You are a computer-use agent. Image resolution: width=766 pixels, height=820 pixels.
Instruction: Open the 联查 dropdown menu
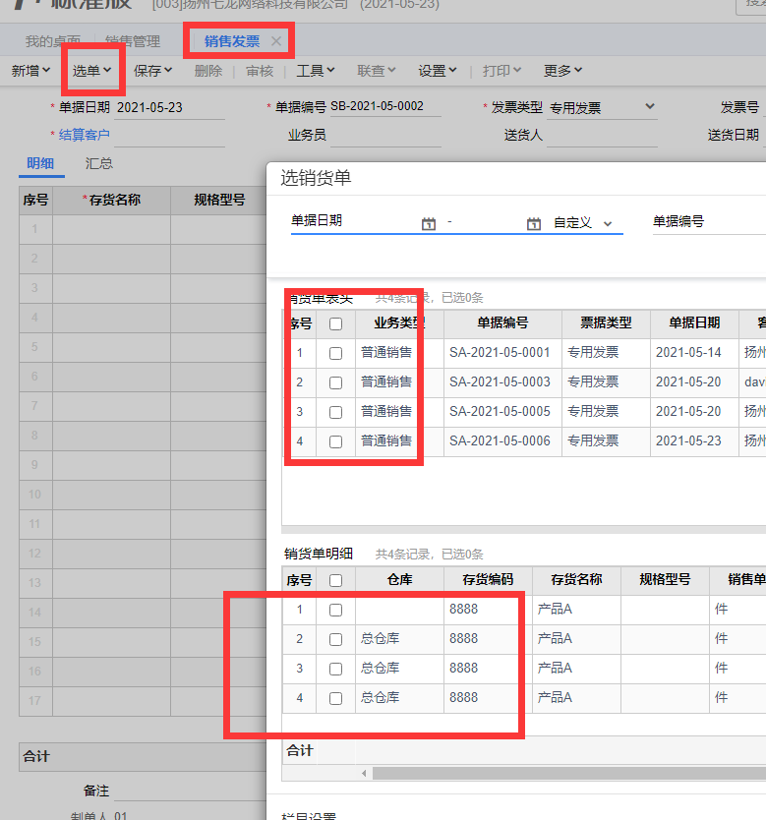tap(377, 71)
